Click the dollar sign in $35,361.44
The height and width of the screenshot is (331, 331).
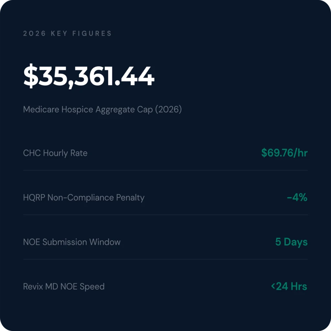click(31, 76)
